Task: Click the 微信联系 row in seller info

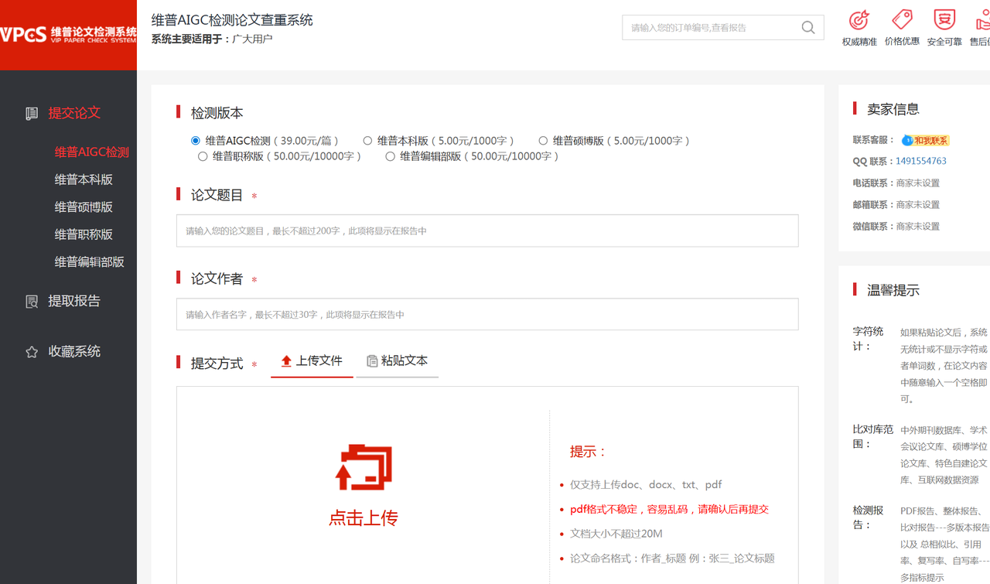Action: click(x=896, y=227)
